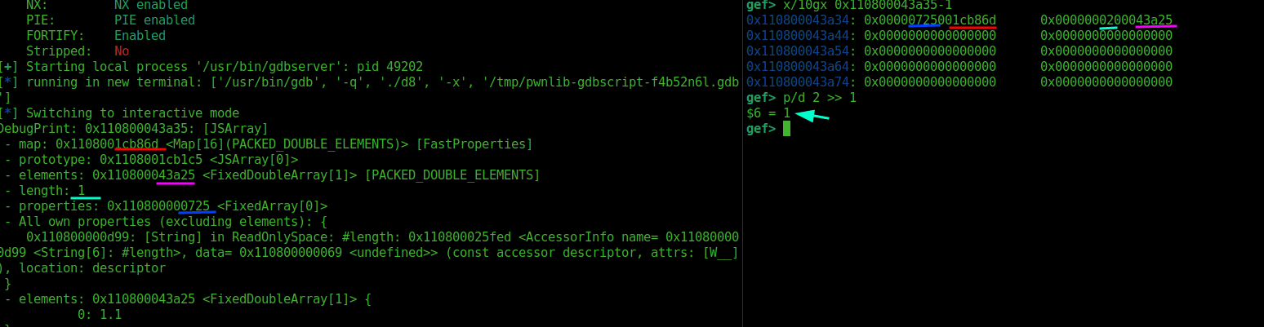Image resolution: width=1264 pixels, height=327 pixels.
Task: Click the magenta-underlined elements address 0x110800043a25
Action: 144,175
